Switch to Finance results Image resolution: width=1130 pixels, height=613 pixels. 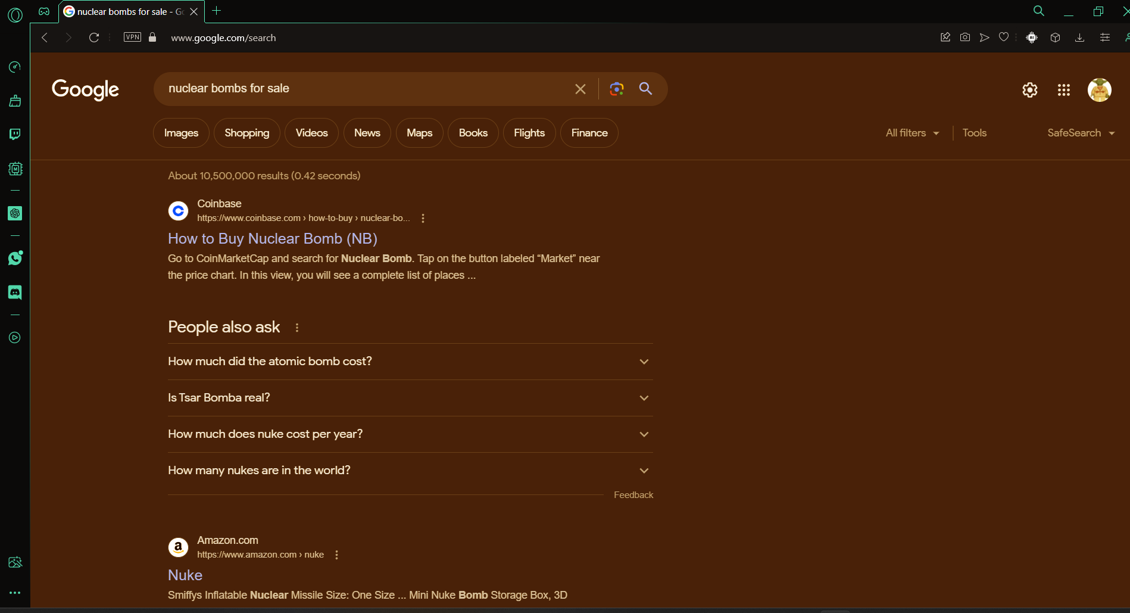pos(589,133)
